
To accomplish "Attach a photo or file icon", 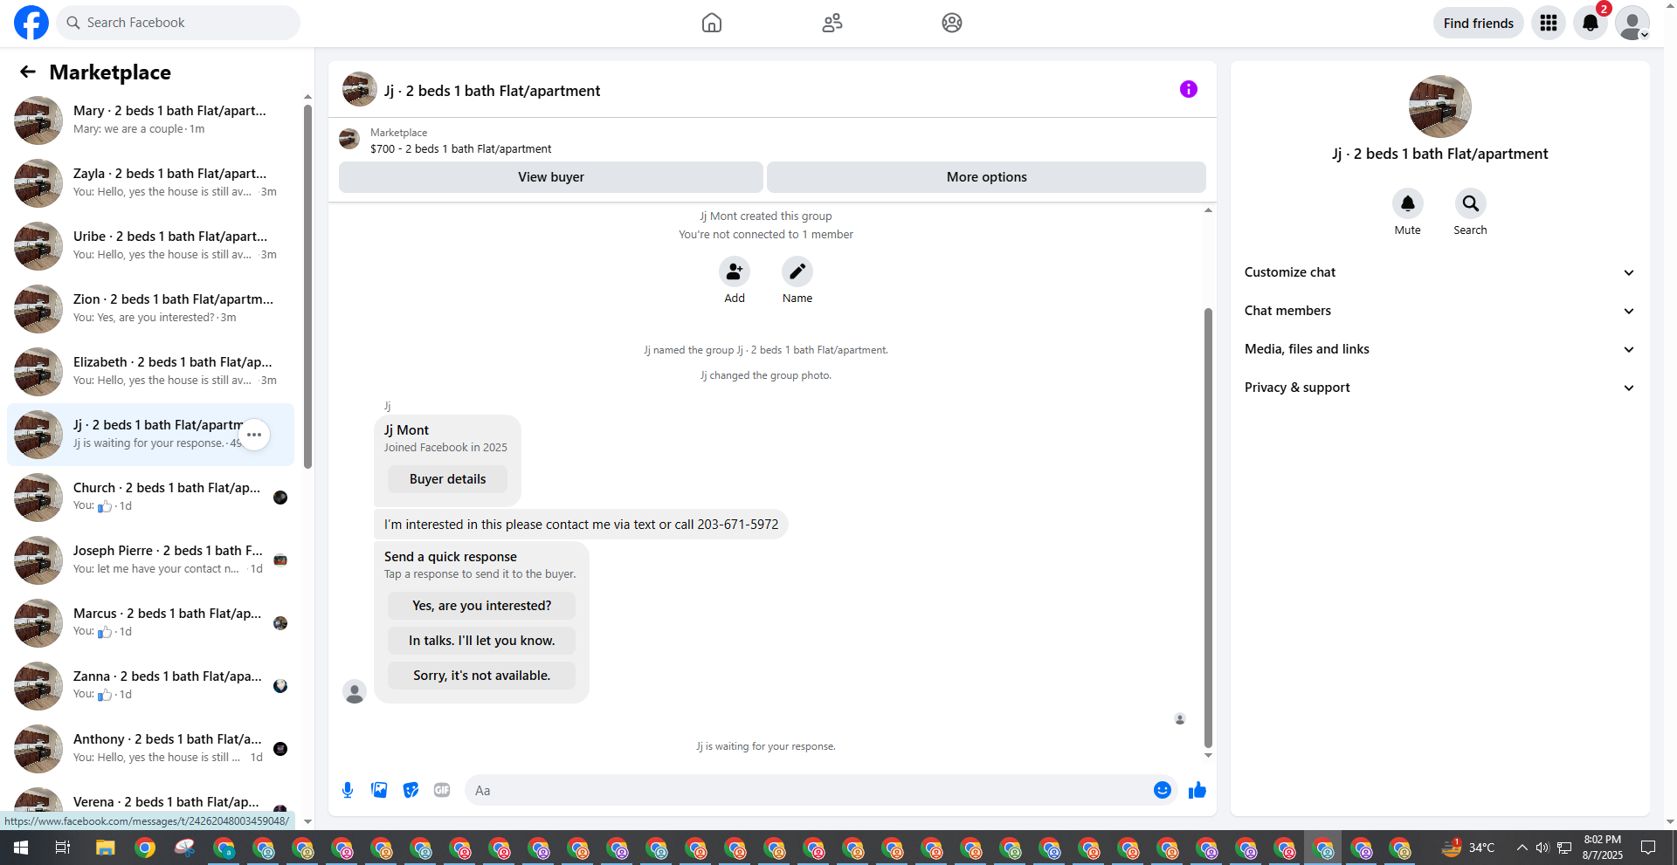I will (379, 790).
